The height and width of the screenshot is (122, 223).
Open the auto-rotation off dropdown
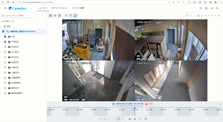pos(188,15)
